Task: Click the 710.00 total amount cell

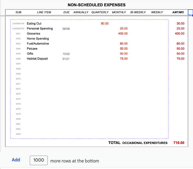Action: tap(179, 143)
